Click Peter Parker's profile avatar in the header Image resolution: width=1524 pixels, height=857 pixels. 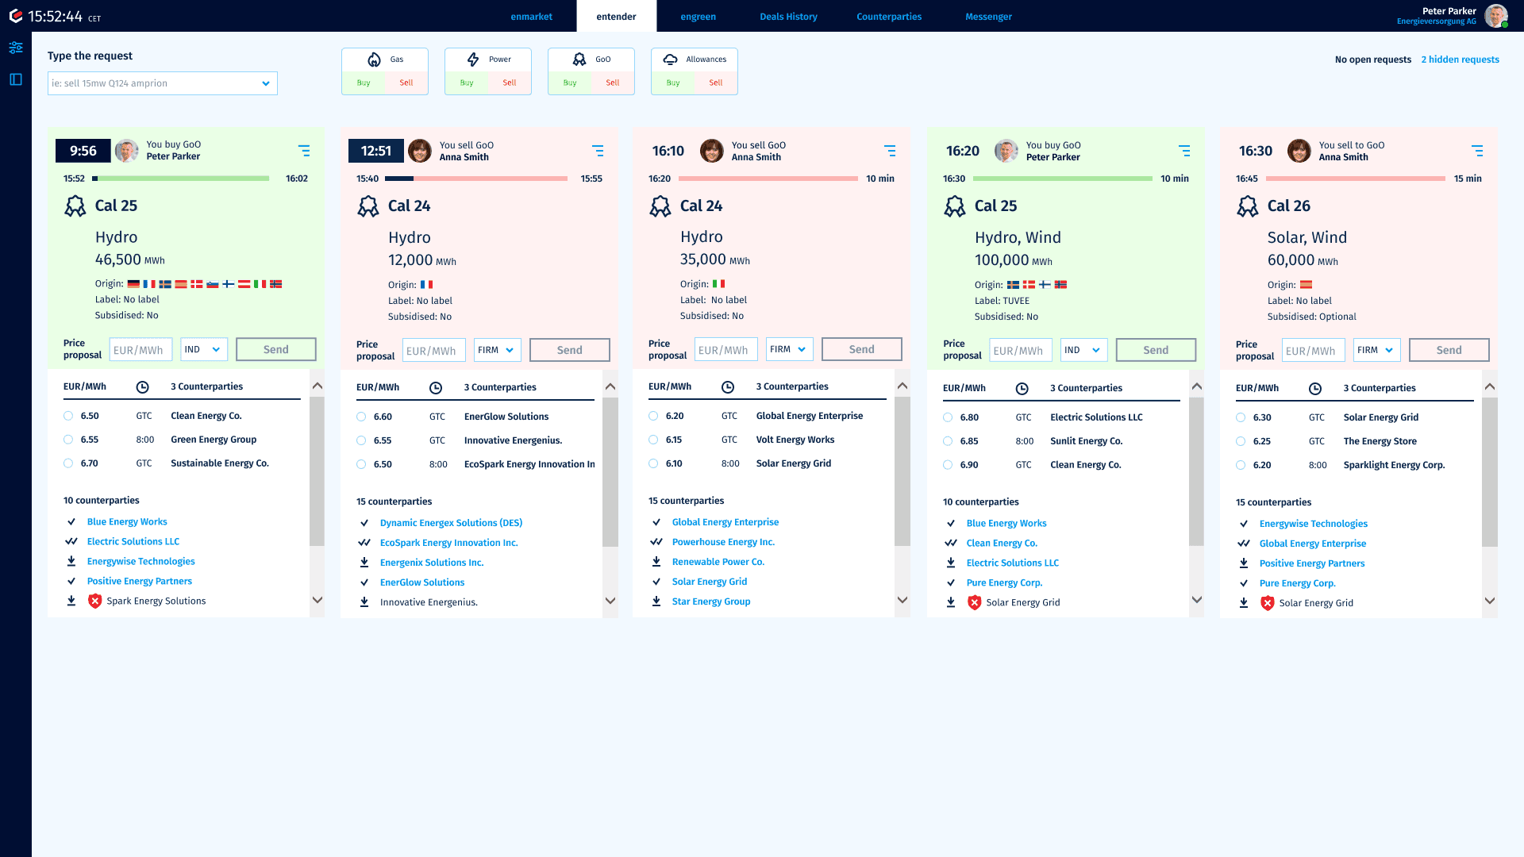[1496, 16]
